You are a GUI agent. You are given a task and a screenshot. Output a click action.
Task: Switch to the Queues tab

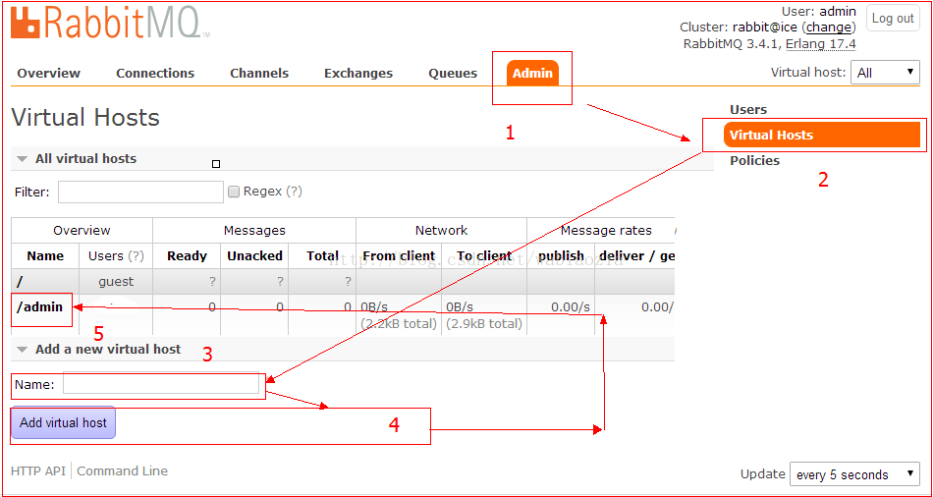(453, 74)
